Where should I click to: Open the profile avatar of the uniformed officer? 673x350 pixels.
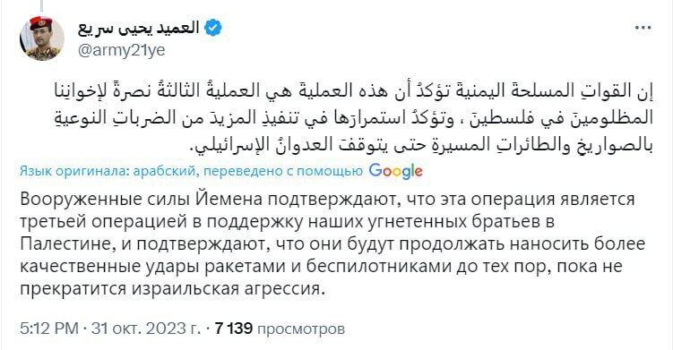point(42,38)
